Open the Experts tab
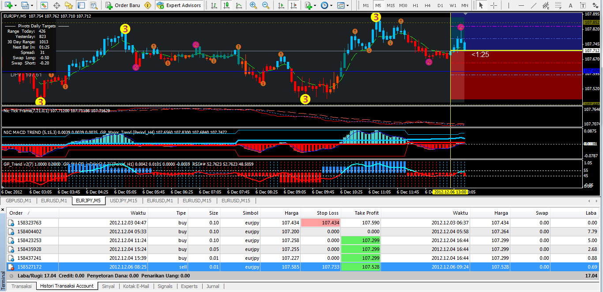Viewport: 603px width, 292px height. pyautogui.click(x=189, y=286)
